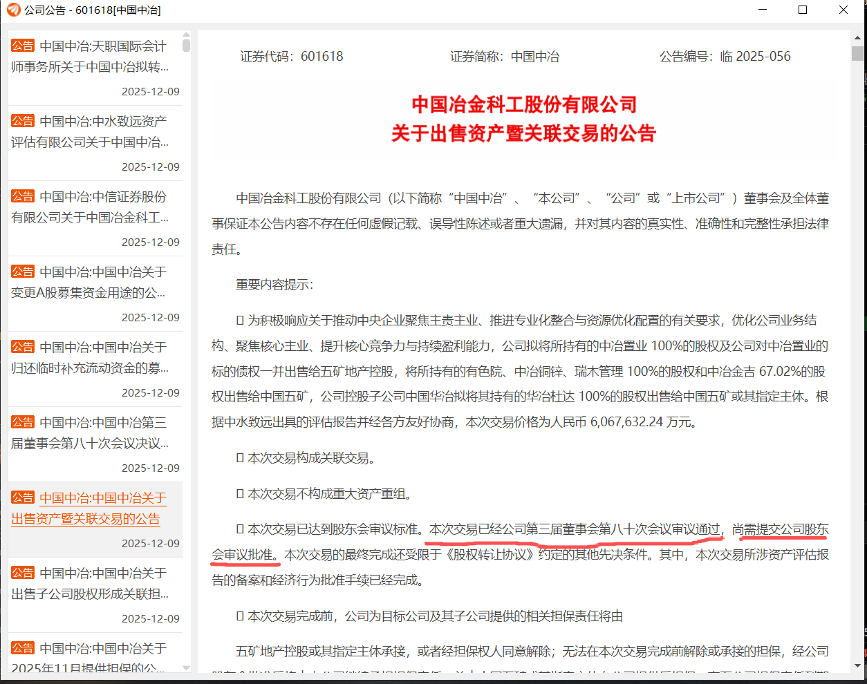
Task: Open 中信证券股份有限公司 announcement
Action: (x=95, y=218)
